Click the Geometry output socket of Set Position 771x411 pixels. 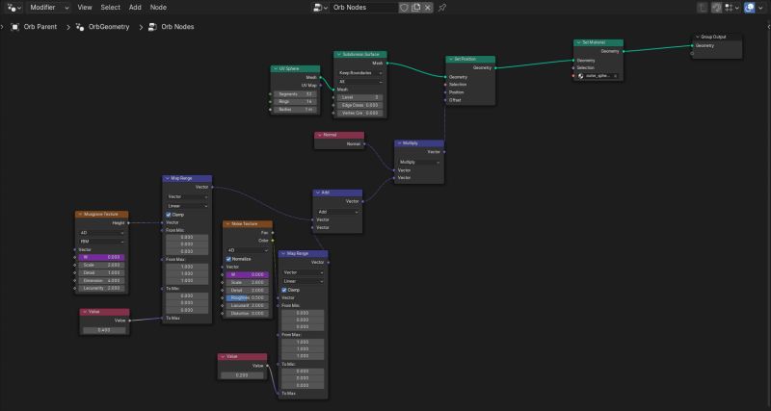(495, 67)
